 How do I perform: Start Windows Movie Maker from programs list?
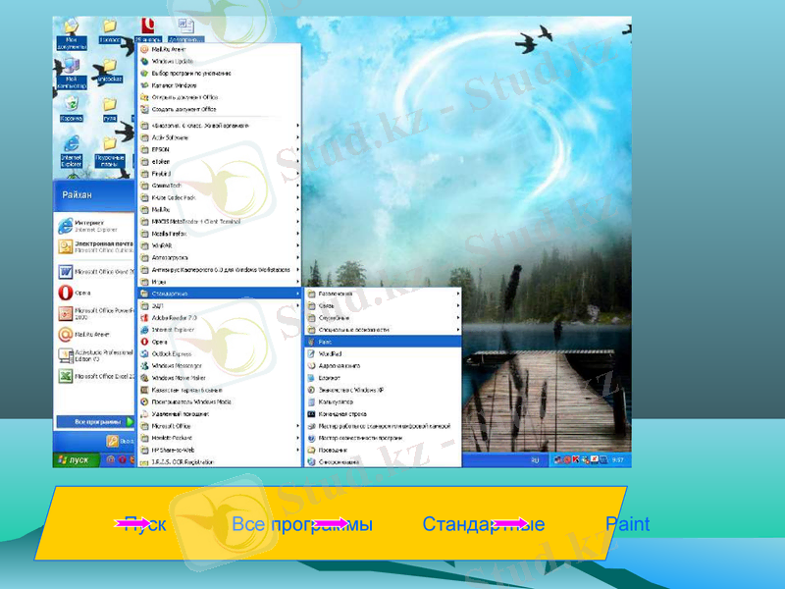point(179,377)
